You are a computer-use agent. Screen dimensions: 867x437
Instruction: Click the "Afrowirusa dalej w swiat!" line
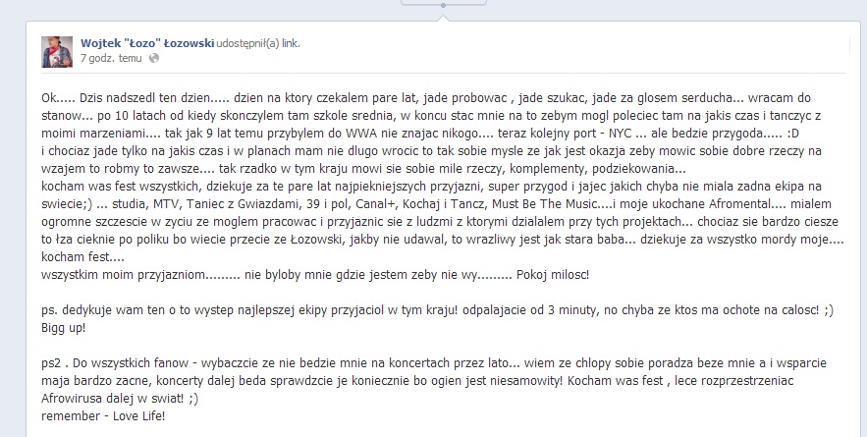click(x=120, y=399)
